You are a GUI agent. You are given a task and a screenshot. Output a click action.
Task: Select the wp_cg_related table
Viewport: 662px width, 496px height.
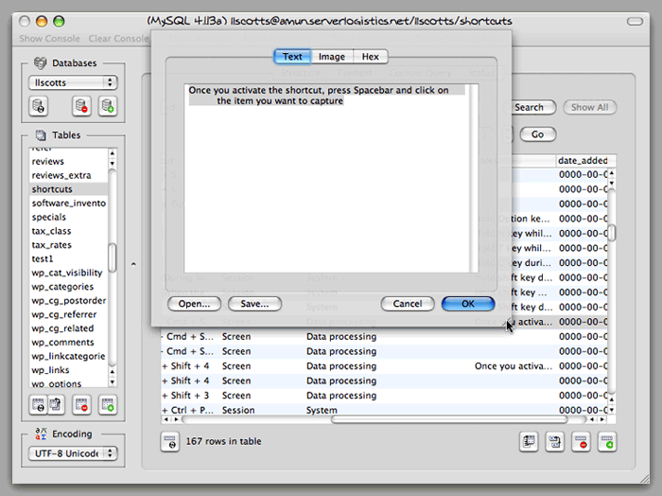69,328
